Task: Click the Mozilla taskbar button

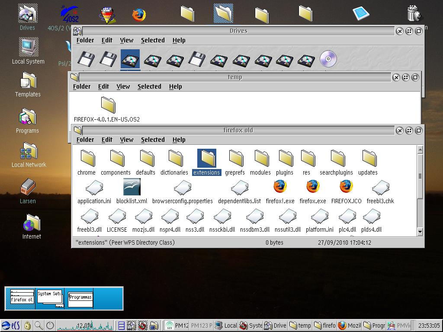Action: click(349, 326)
